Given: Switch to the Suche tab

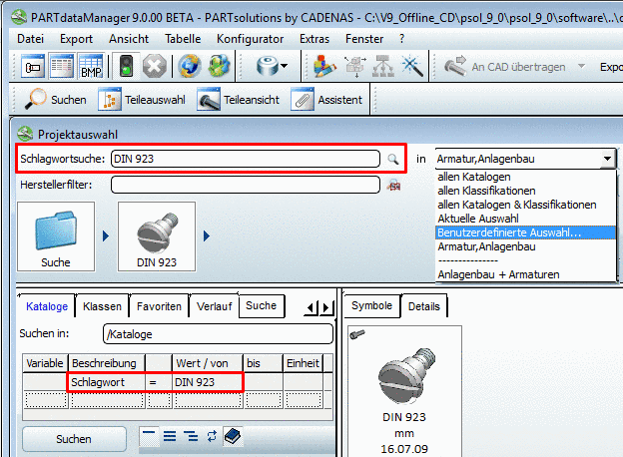Looking at the screenshot, I should [x=262, y=305].
